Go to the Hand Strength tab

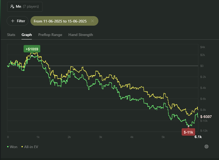tap(80, 35)
